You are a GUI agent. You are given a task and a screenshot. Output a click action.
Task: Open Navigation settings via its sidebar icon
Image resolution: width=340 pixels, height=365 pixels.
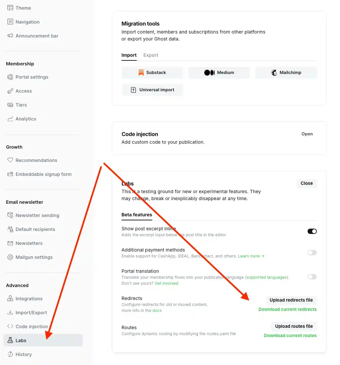coord(11,22)
